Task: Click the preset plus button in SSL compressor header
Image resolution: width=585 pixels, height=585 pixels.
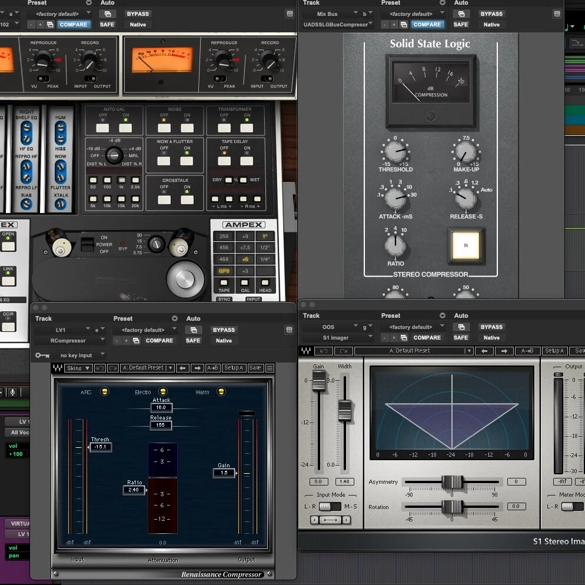Action: [x=394, y=25]
